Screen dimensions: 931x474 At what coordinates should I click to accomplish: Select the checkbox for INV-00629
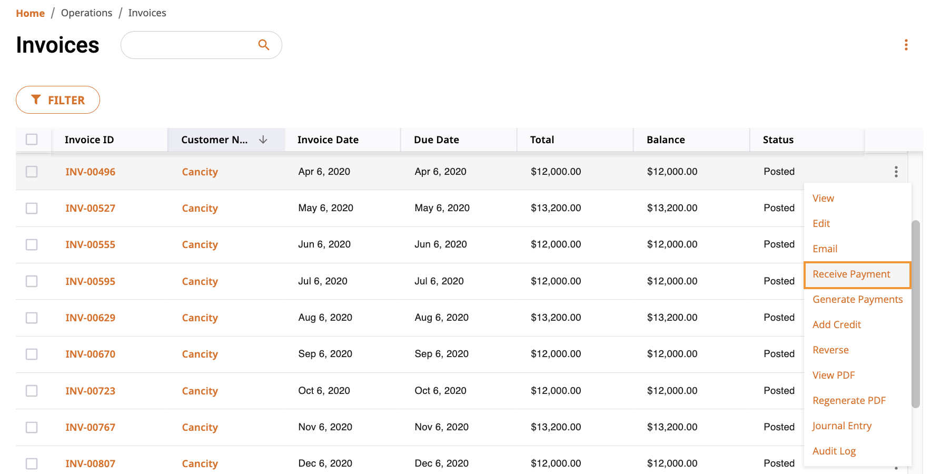(32, 318)
